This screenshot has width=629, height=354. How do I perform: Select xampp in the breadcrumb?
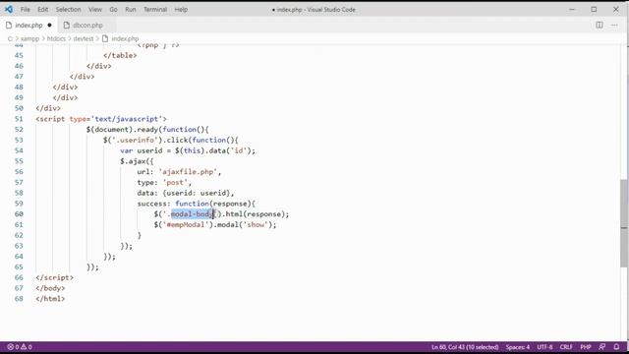coord(29,38)
